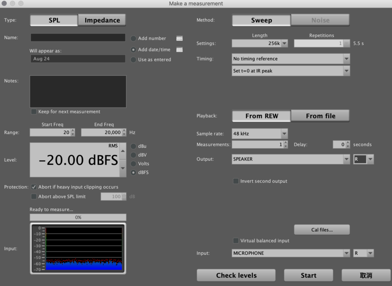
Task: Enable Abort above SPL limit
Action: point(34,197)
